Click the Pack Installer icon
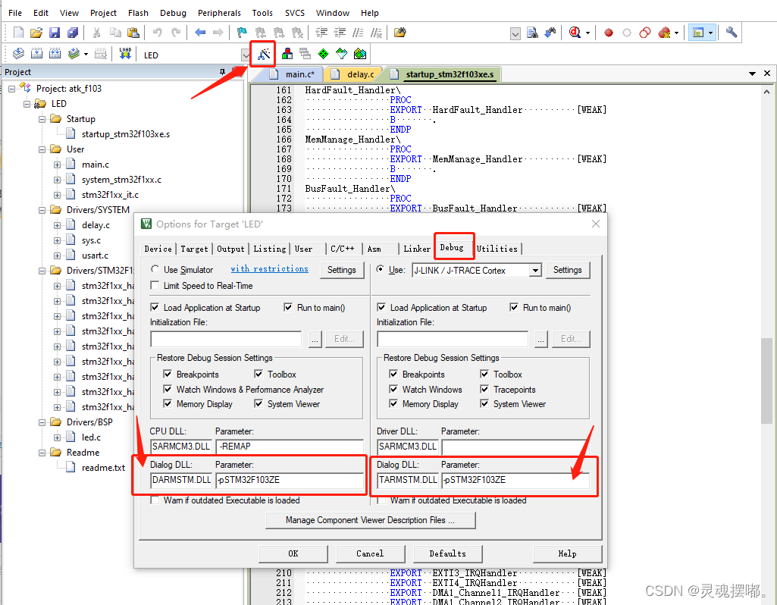This screenshot has width=777, height=605. [360, 54]
